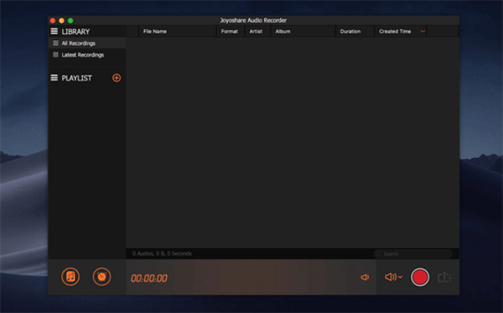Add a new playlist with plus icon
Screen dimensions: 503x313
(x=117, y=78)
